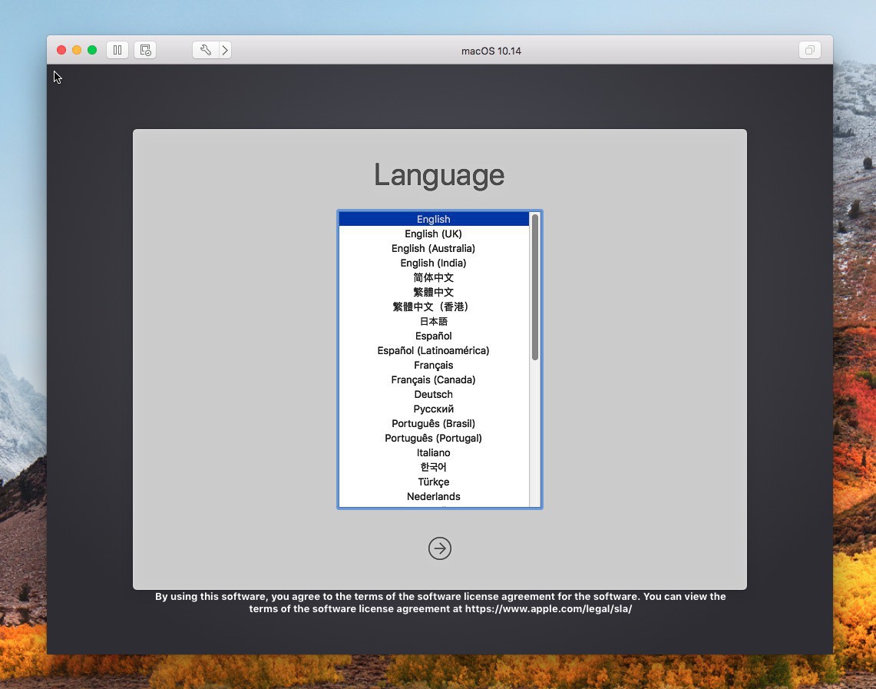Viewport: 876px width, 689px height.
Task: Select 日本語 language entry
Action: 433,321
